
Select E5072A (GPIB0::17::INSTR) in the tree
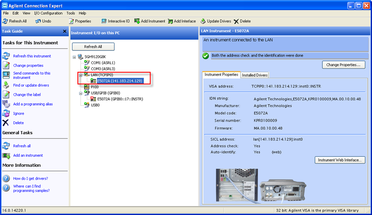120,99
